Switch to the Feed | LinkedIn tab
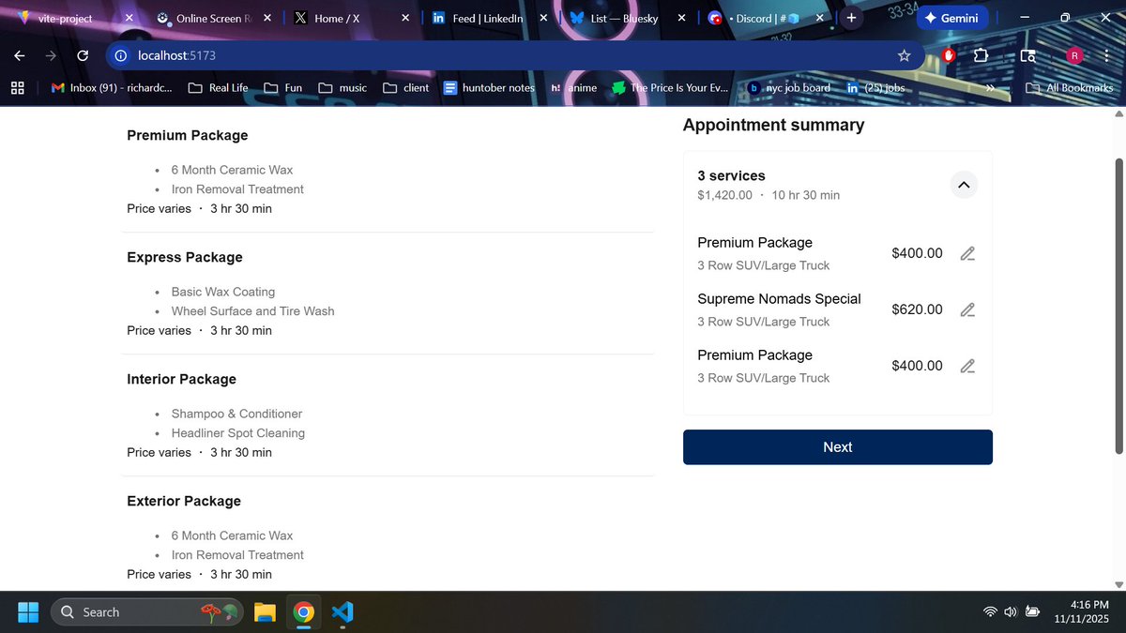 point(488,18)
